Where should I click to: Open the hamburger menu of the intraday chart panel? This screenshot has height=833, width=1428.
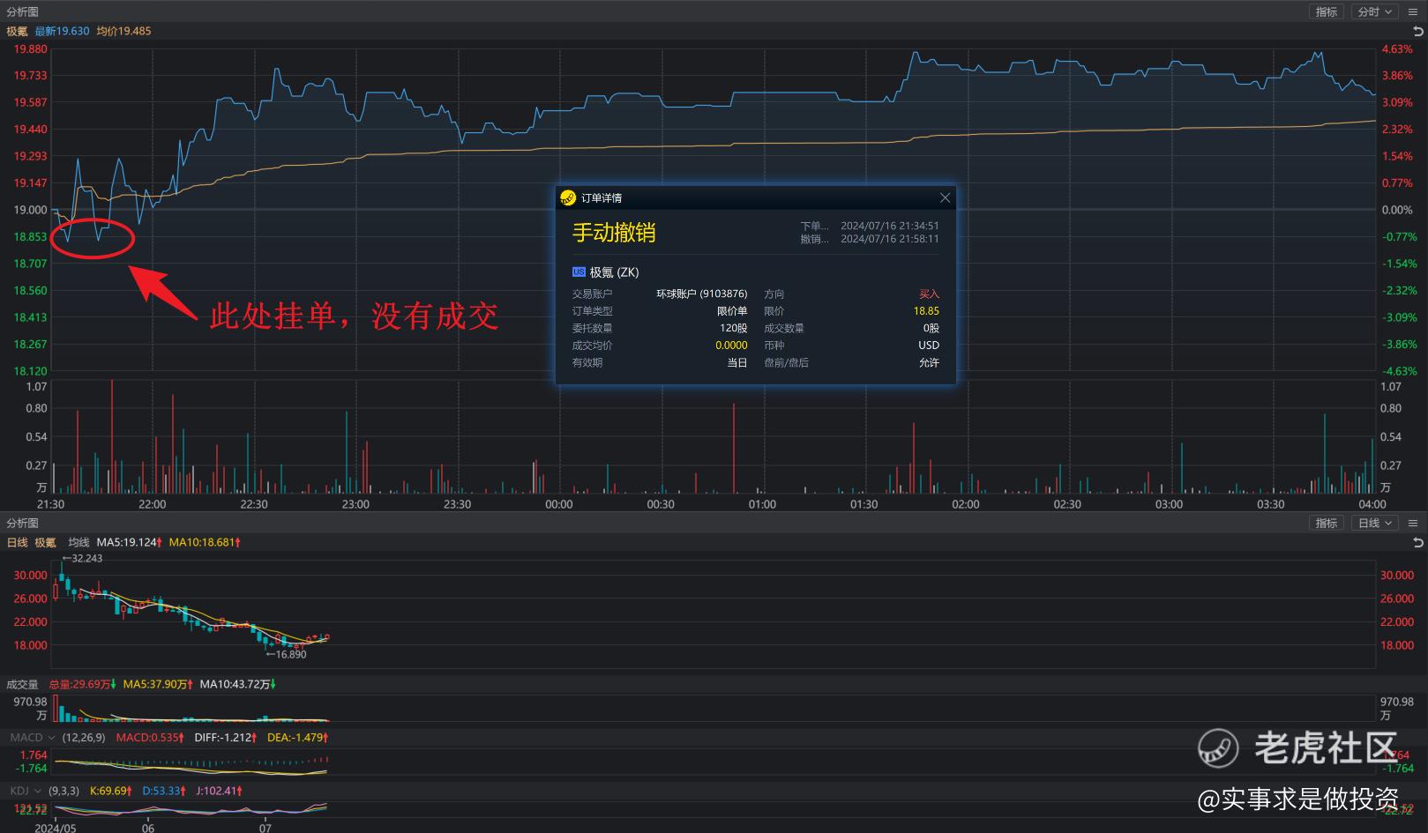pos(1413,11)
